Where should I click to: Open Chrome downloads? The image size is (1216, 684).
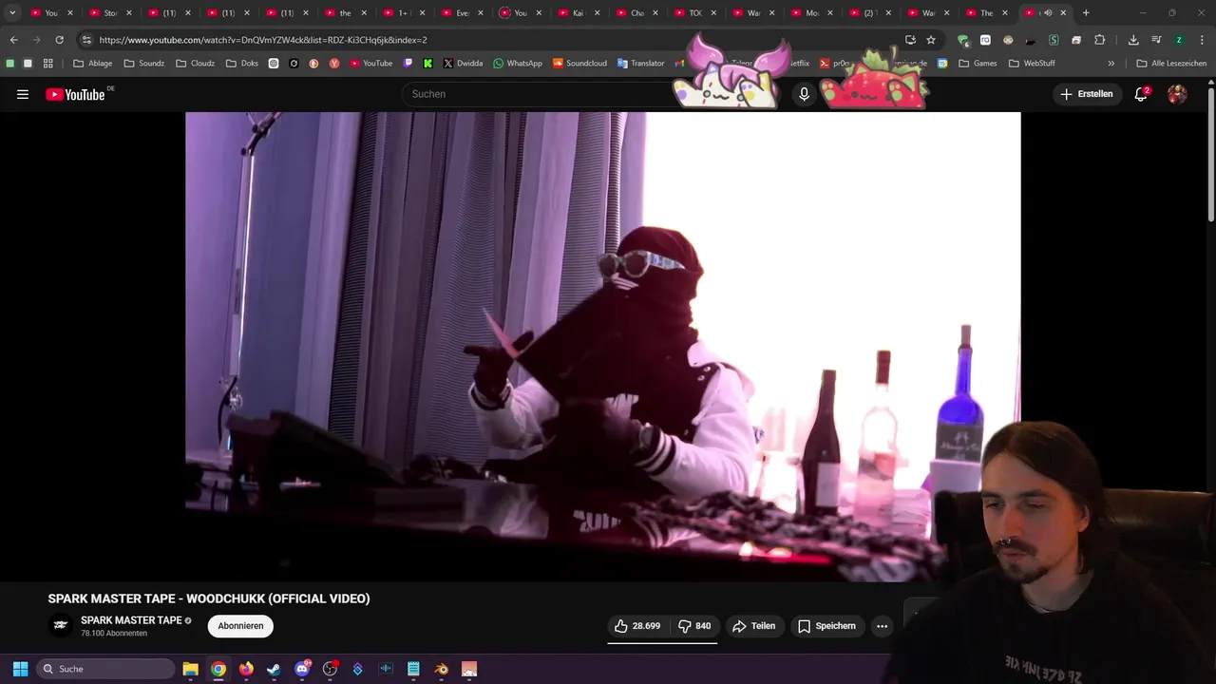click(x=1133, y=40)
